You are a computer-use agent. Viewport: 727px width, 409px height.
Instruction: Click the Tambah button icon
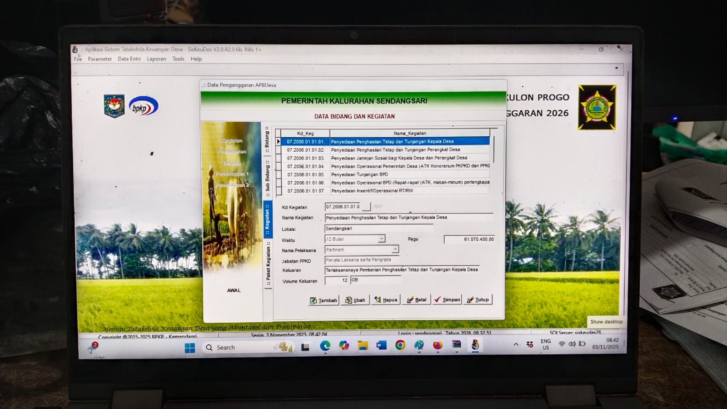pos(314,300)
